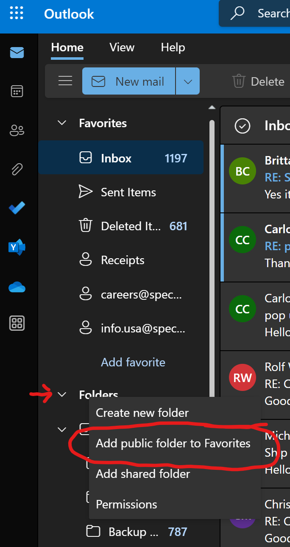Image resolution: width=290 pixels, height=547 pixels.
Task: Open the More apps grid icon
Action: click(x=17, y=324)
